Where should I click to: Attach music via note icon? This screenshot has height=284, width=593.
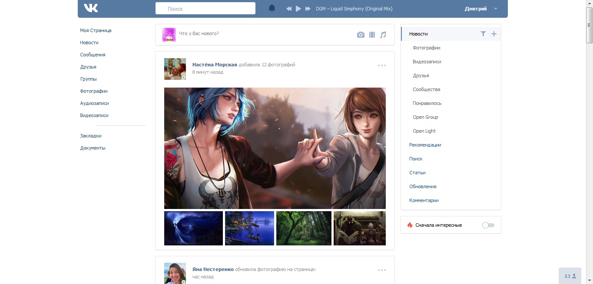tap(383, 35)
